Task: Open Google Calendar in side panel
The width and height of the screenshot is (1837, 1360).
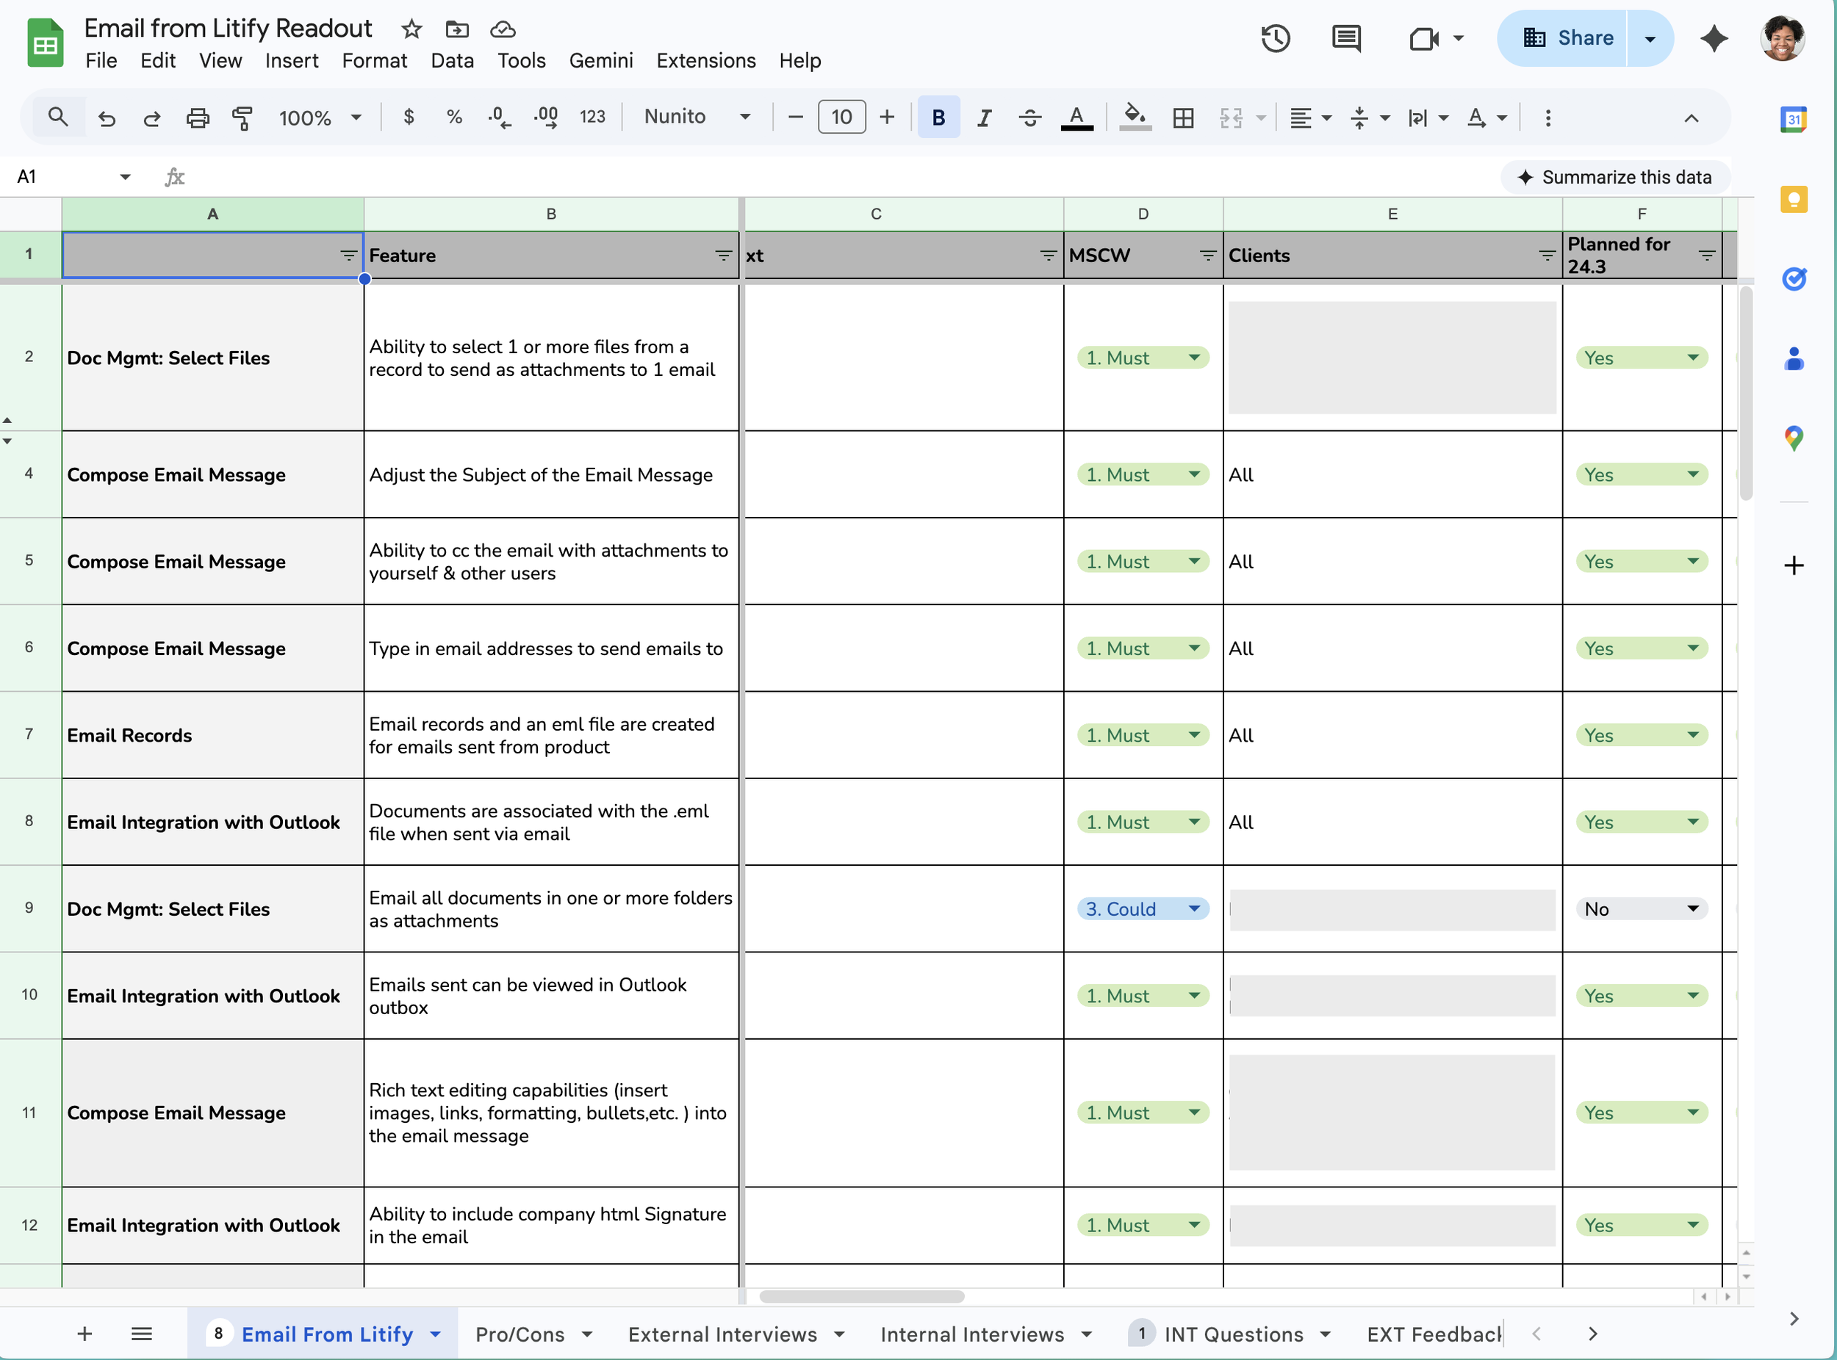Action: coord(1794,120)
